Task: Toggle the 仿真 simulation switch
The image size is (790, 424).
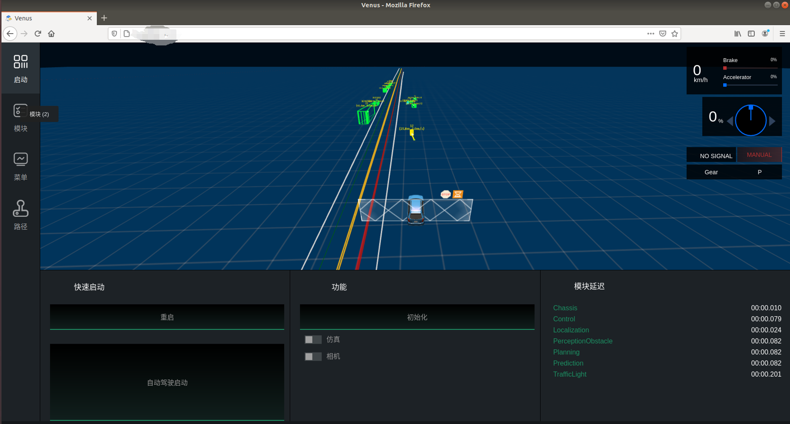Action: 312,340
